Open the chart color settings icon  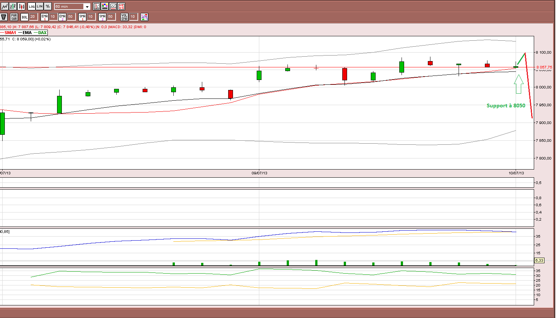click(105, 6)
